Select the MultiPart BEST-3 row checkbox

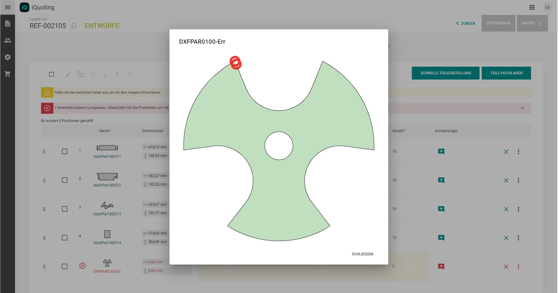tap(65, 209)
